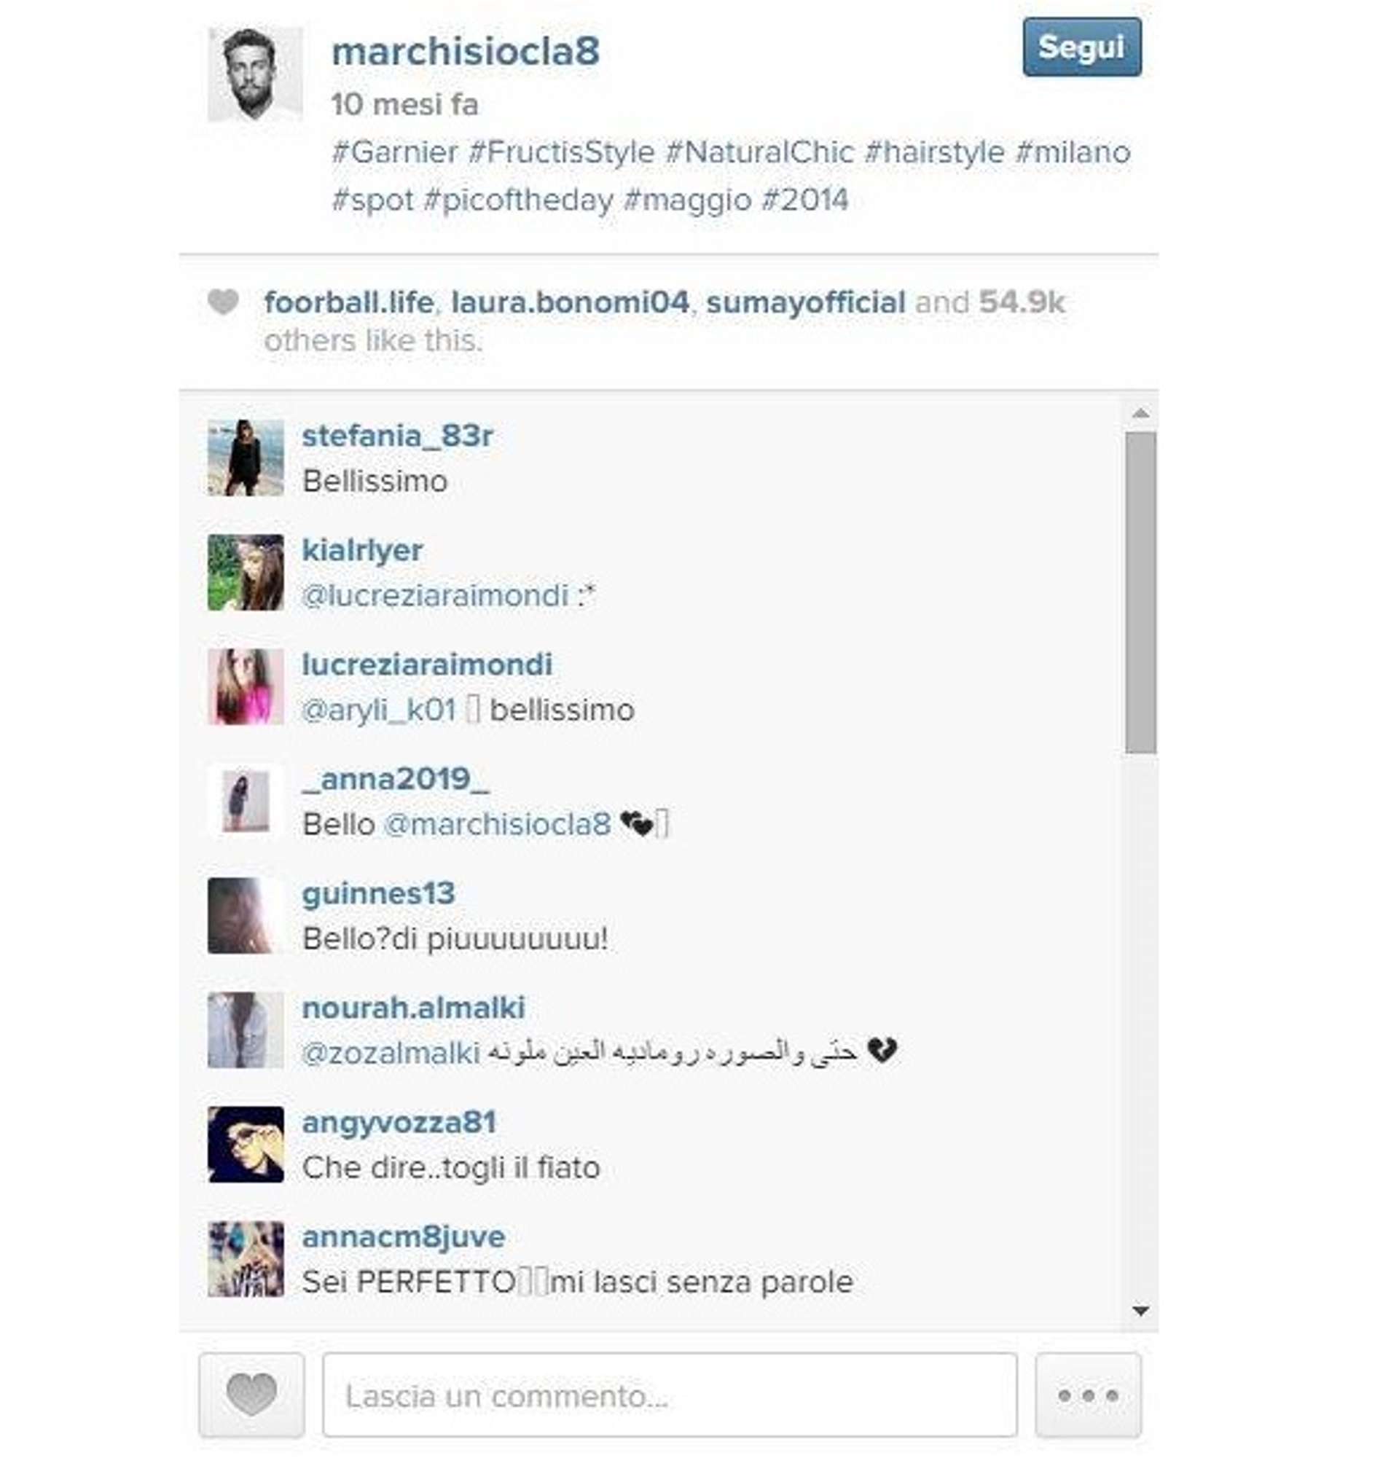Click the comments scrollbar thumb
The width and height of the screenshot is (1399, 1466).
point(1140,593)
